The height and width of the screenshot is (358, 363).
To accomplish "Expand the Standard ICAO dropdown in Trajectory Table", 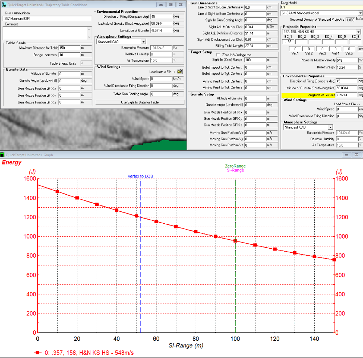I will pos(143,42).
